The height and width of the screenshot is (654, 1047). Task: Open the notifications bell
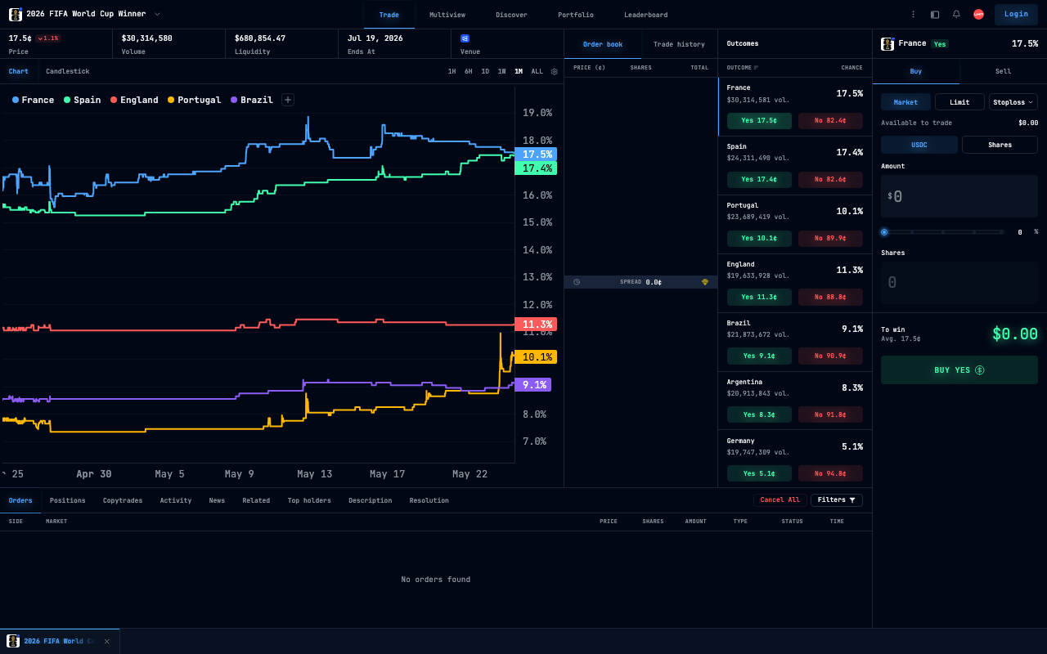pos(956,15)
